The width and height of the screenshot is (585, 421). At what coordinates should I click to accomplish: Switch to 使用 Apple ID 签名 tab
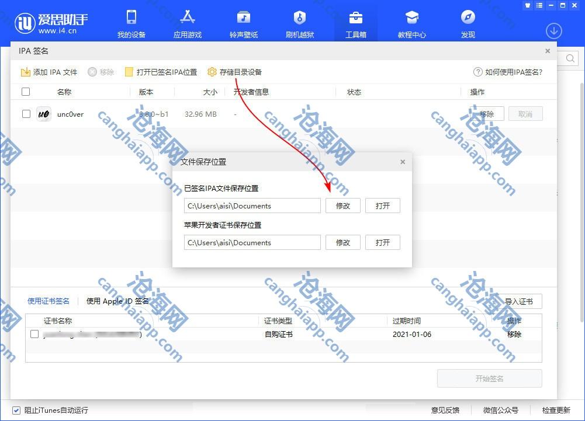pos(117,301)
